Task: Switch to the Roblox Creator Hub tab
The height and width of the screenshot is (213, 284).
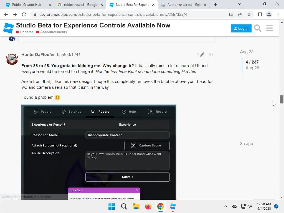Action: point(27,5)
